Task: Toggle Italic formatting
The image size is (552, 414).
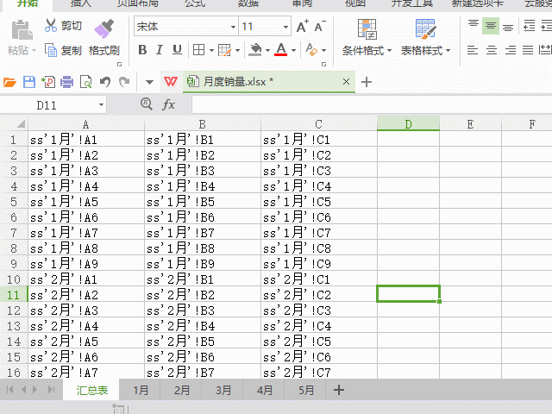Action: [x=160, y=50]
